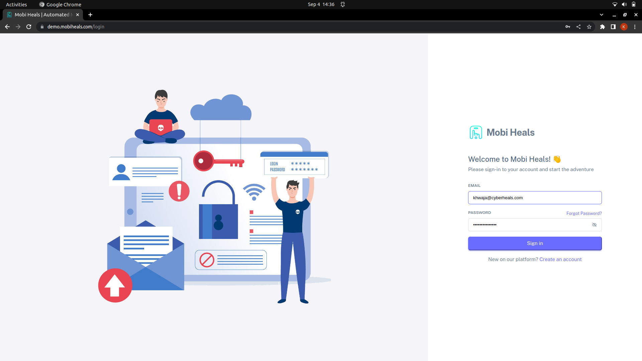Image resolution: width=642 pixels, height=361 pixels.
Task: Click the battery status icon
Action: (x=634, y=4)
